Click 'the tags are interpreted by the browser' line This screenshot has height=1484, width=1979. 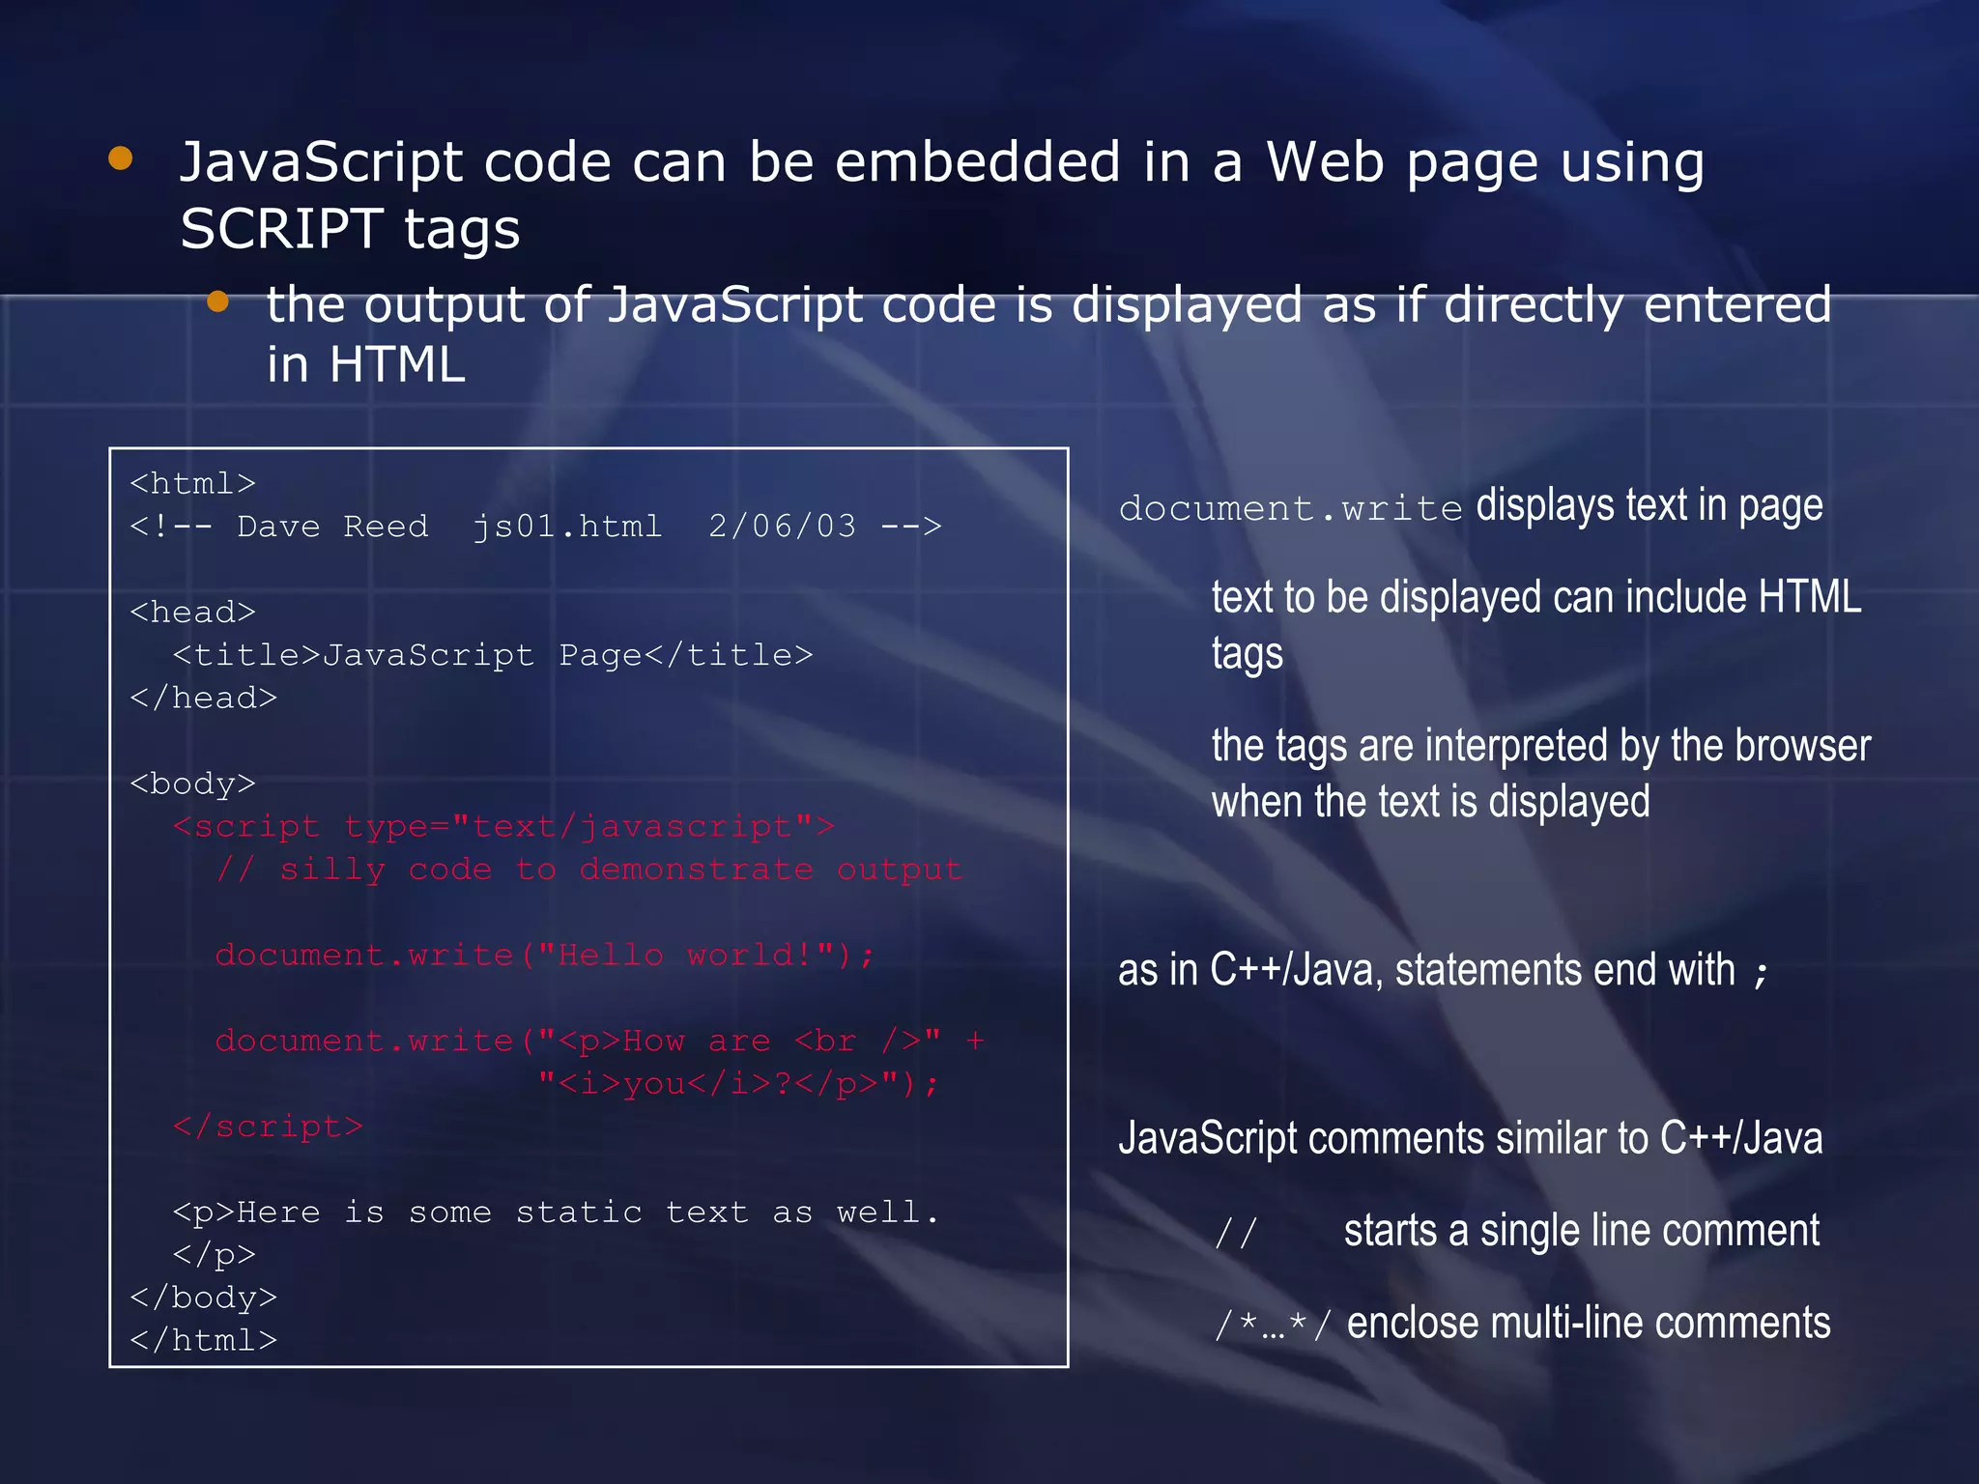(1541, 747)
